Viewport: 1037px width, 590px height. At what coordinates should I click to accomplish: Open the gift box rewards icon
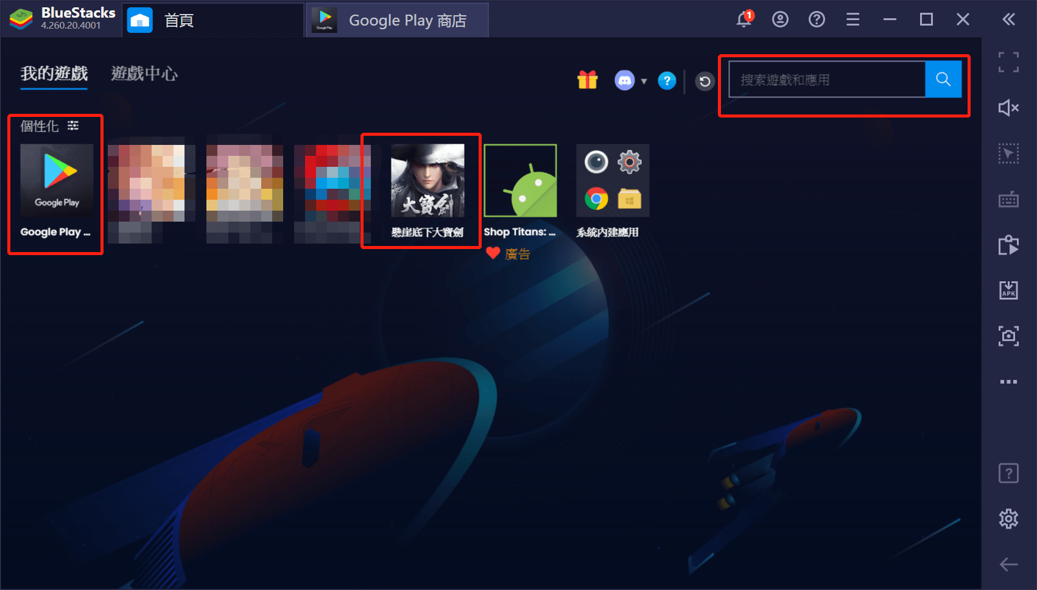click(588, 80)
